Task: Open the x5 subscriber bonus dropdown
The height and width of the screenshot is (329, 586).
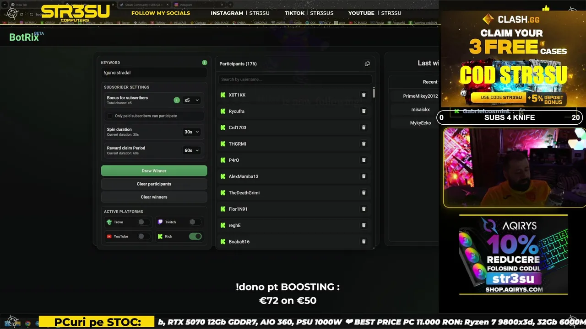Action: click(192, 100)
